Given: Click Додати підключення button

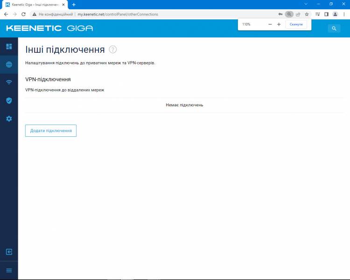Looking at the screenshot, I should click(x=51, y=131).
